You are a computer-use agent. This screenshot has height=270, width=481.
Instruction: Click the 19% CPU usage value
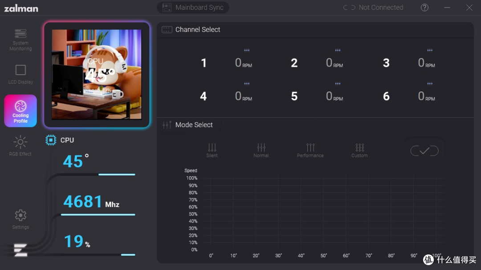point(77,241)
